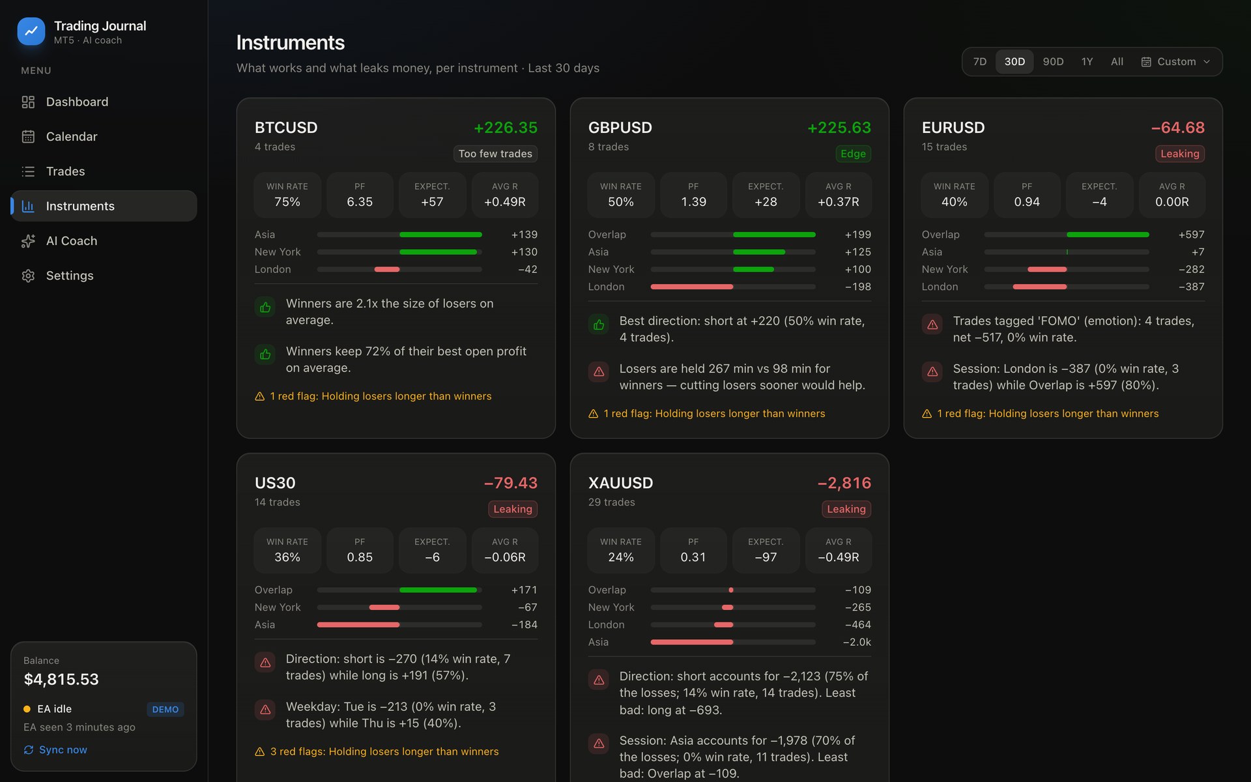Open the AI Coach page
Image resolution: width=1251 pixels, height=782 pixels.
pyautogui.click(x=104, y=241)
